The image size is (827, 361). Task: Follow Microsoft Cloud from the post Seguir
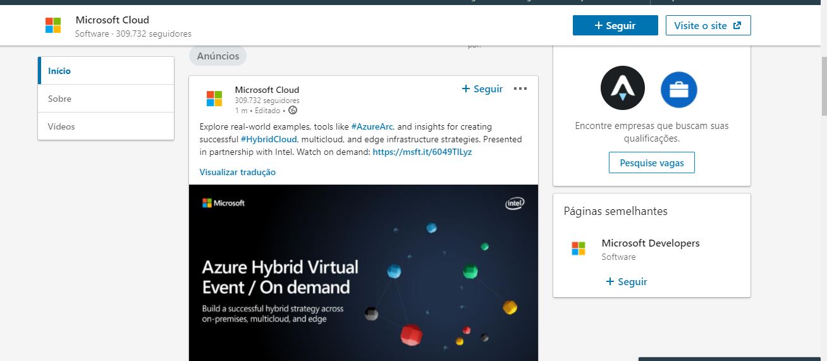tap(482, 89)
